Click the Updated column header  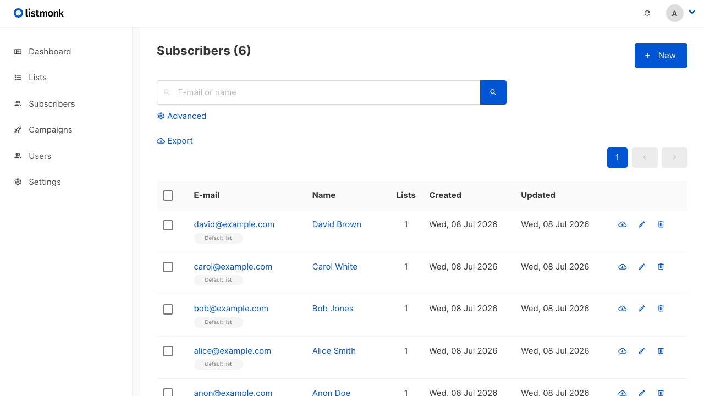[538, 195]
